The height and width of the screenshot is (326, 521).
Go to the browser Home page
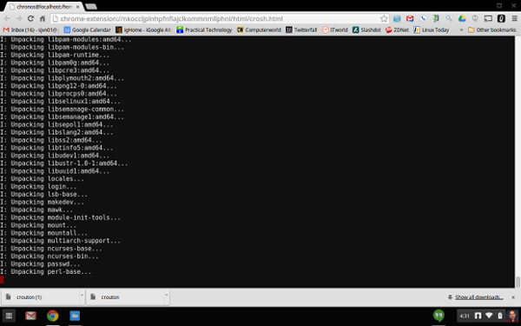[x=43, y=18]
